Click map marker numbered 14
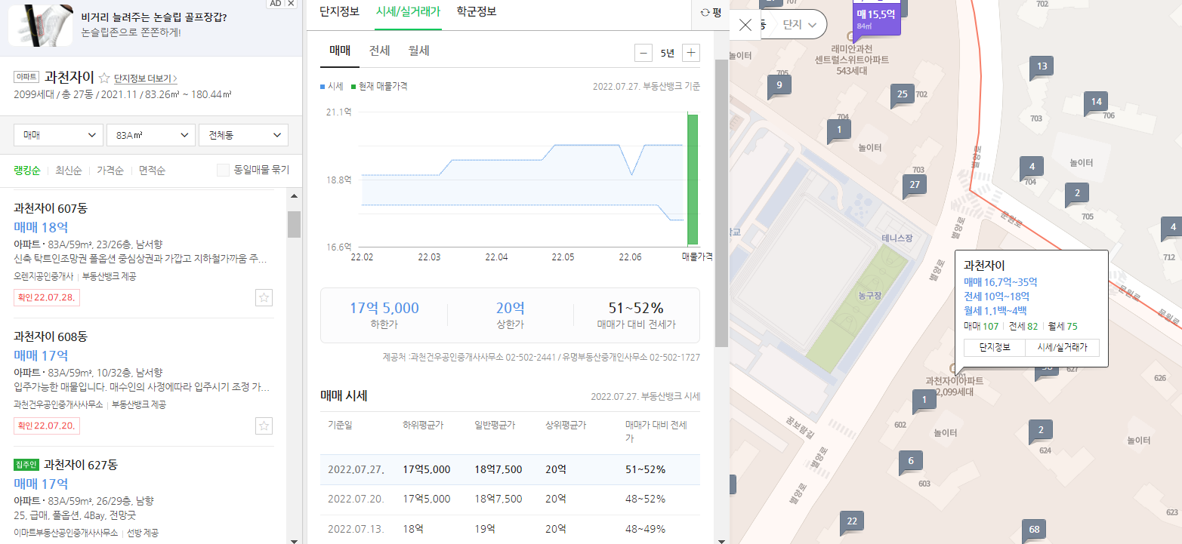 tap(1096, 102)
